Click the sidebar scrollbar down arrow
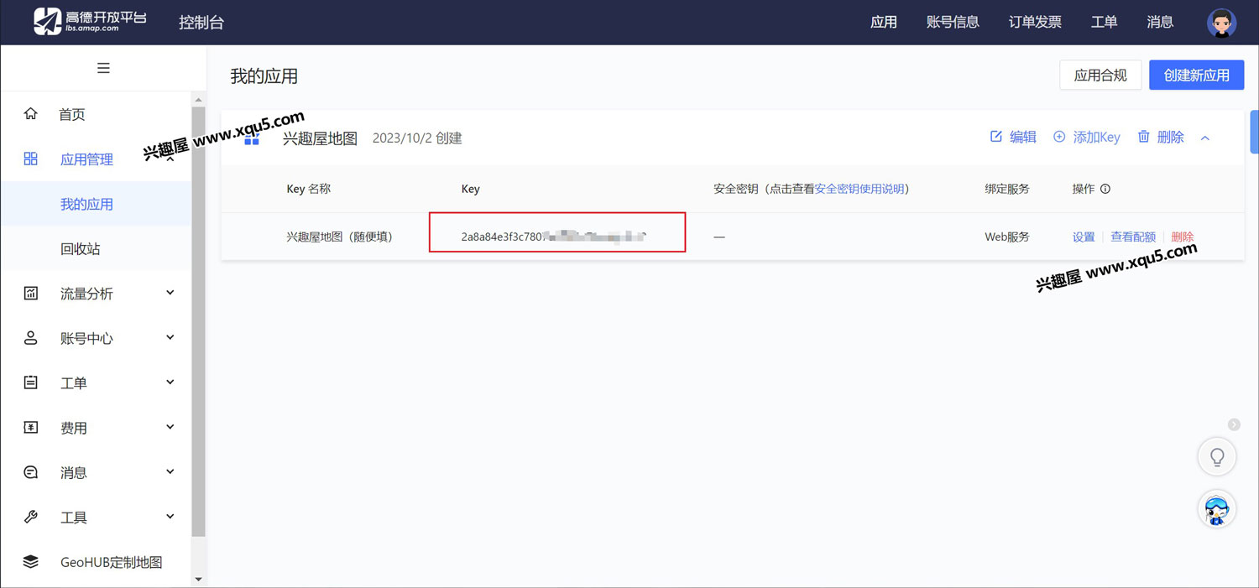1259x588 pixels. pos(198,579)
